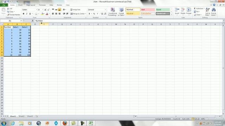Image resolution: width=225 pixels, height=126 pixels.
Task: Click the Windows Start orb
Action: [x=4, y=123]
